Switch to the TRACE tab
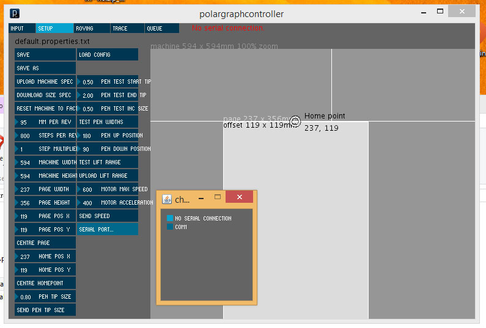This screenshot has width=486, height=328. [127, 28]
